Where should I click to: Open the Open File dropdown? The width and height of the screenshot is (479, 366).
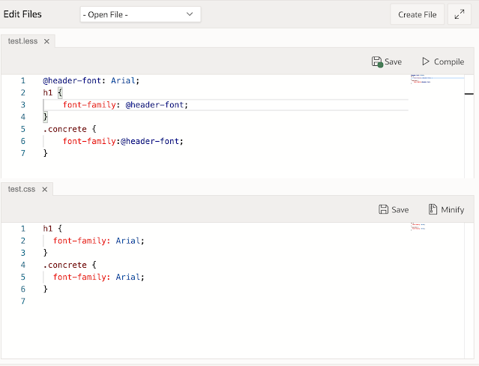[140, 14]
